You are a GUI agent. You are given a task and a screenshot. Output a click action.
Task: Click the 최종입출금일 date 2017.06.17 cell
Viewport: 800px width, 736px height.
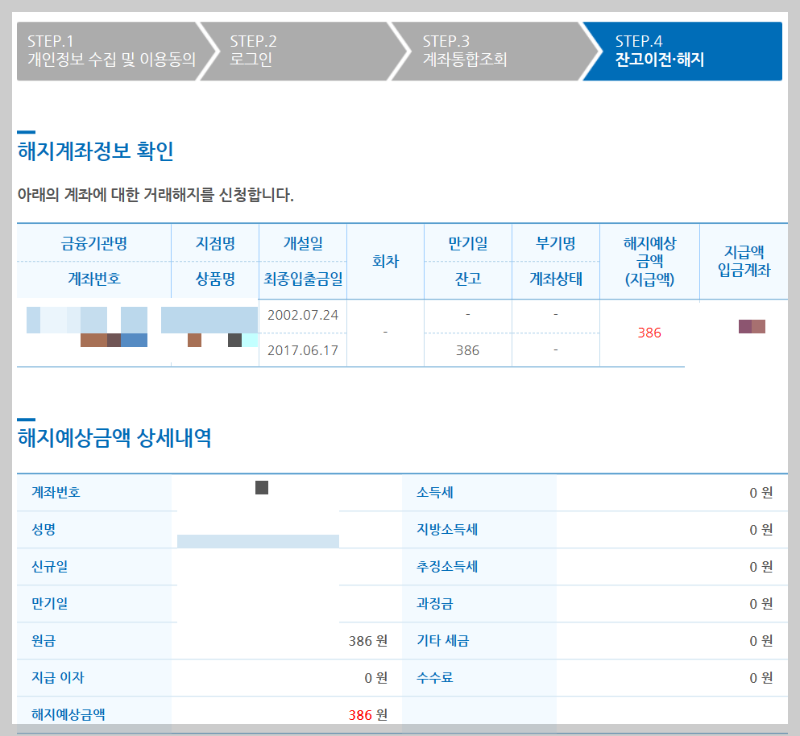302,350
